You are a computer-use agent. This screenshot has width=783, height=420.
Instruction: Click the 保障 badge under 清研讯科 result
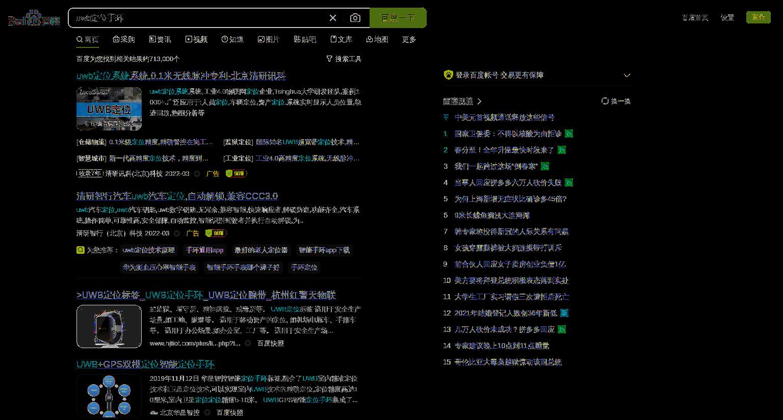236,174
